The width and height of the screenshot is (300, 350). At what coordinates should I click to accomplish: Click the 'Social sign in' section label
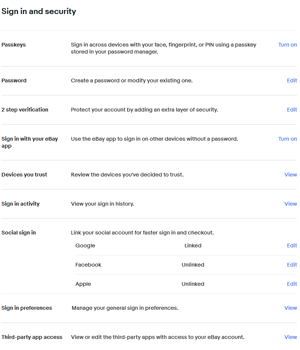click(18, 233)
